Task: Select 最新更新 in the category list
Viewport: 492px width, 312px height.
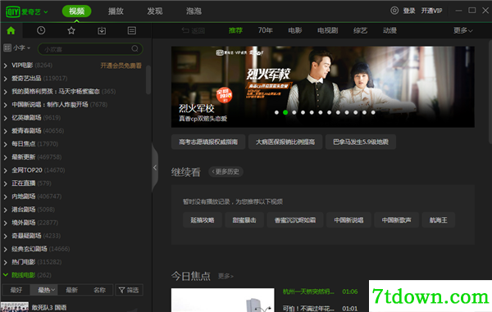Action: [24, 157]
